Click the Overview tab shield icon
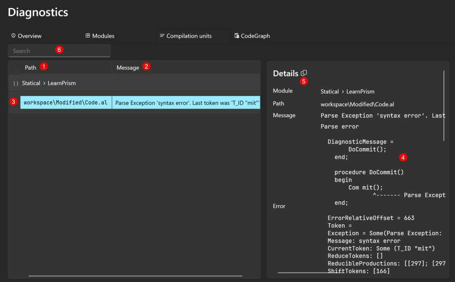455x282 pixels. click(13, 35)
